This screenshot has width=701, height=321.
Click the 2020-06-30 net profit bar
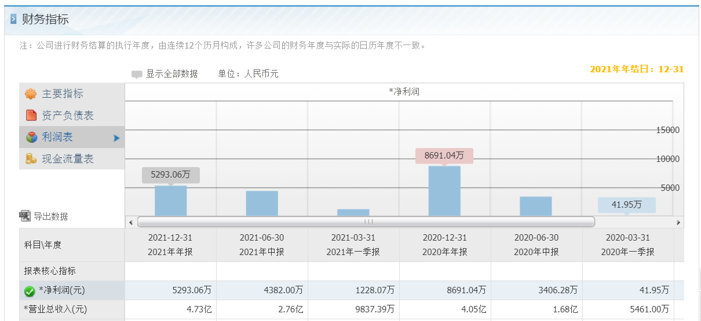536,206
